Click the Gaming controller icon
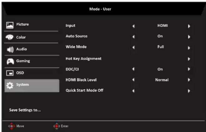This screenshot has width=206, height=132. (10, 61)
